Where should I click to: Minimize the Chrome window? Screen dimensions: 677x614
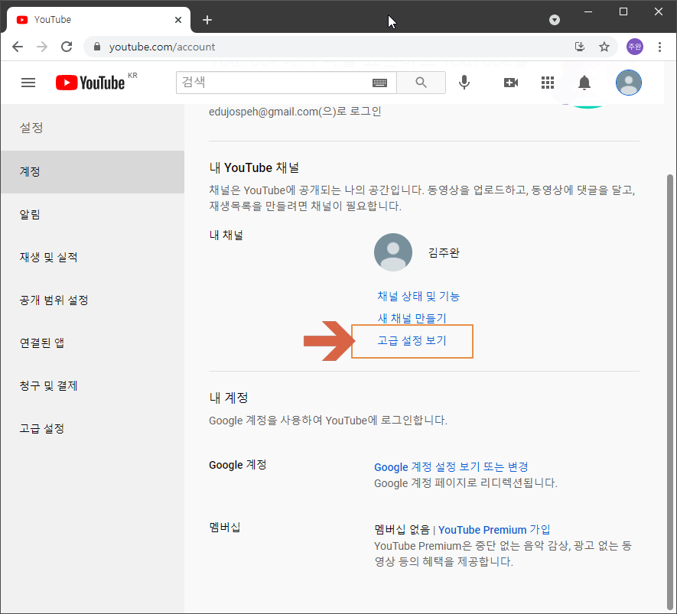[x=588, y=11]
